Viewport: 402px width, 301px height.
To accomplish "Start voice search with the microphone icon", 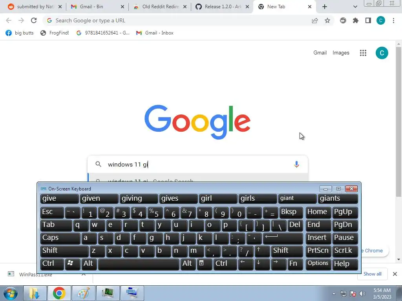I will 297,164.
